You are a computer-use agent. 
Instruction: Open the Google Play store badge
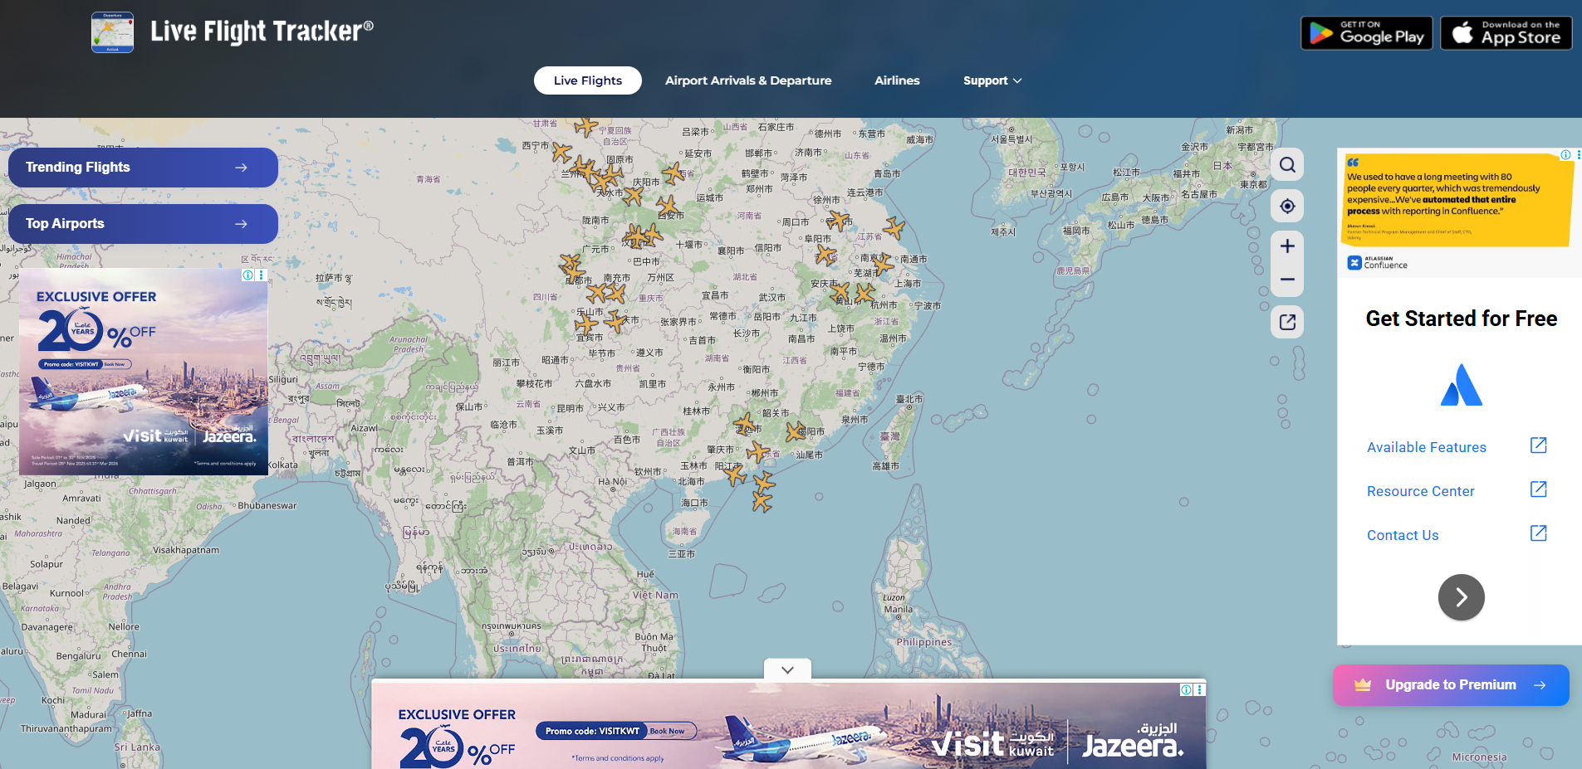pyautogui.click(x=1366, y=33)
